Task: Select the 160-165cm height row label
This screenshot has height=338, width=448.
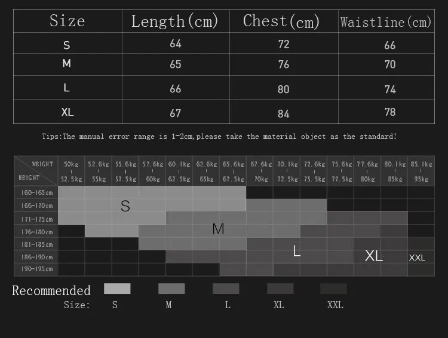Action: [37, 193]
